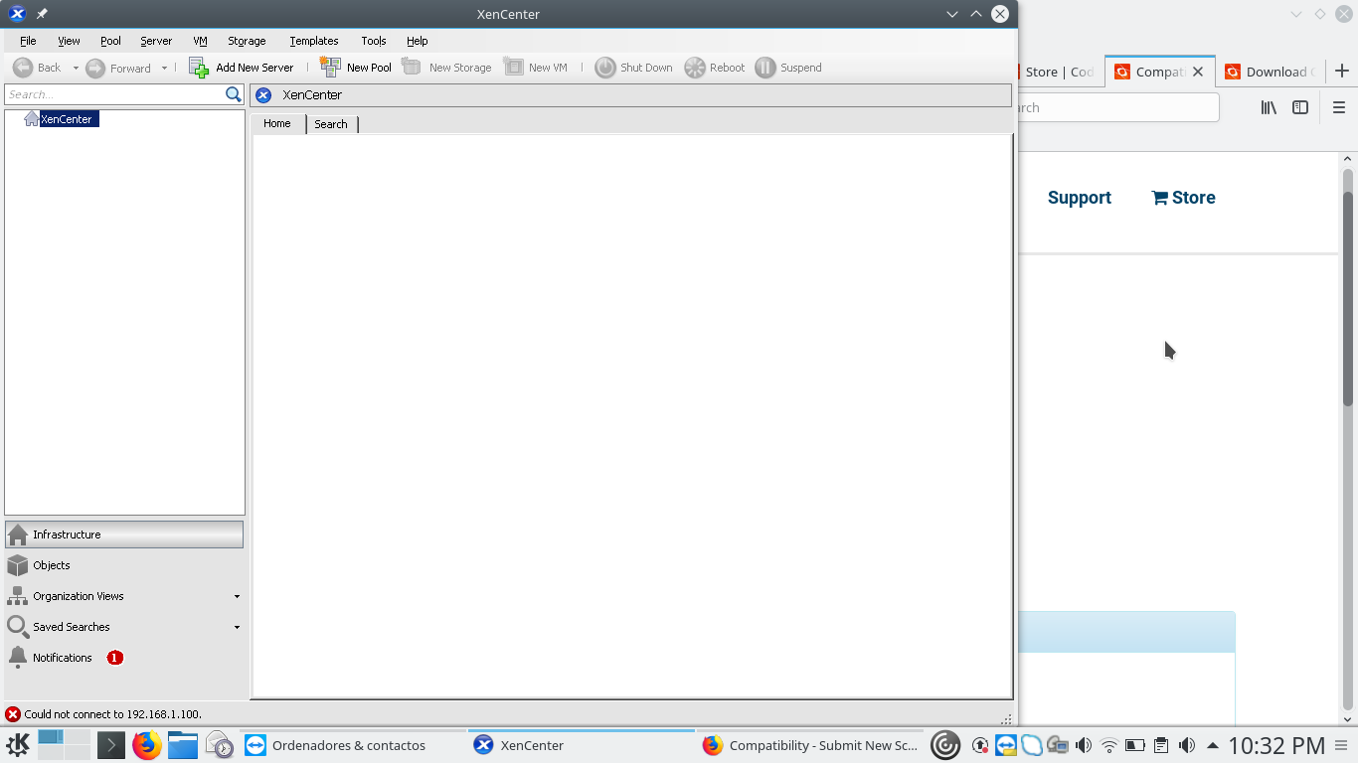The height and width of the screenshot is (763, 1358).
Task: Click the pin icon in XenCenter title bar
Action: coord(42,14)
